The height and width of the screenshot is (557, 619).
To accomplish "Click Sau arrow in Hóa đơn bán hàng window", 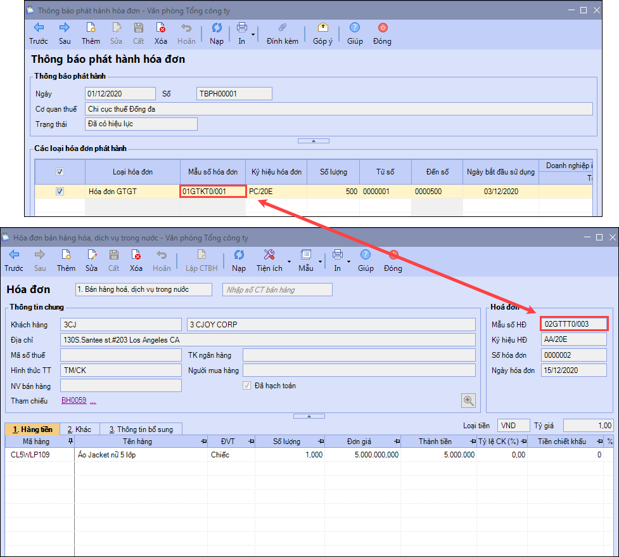I will 40,261.
